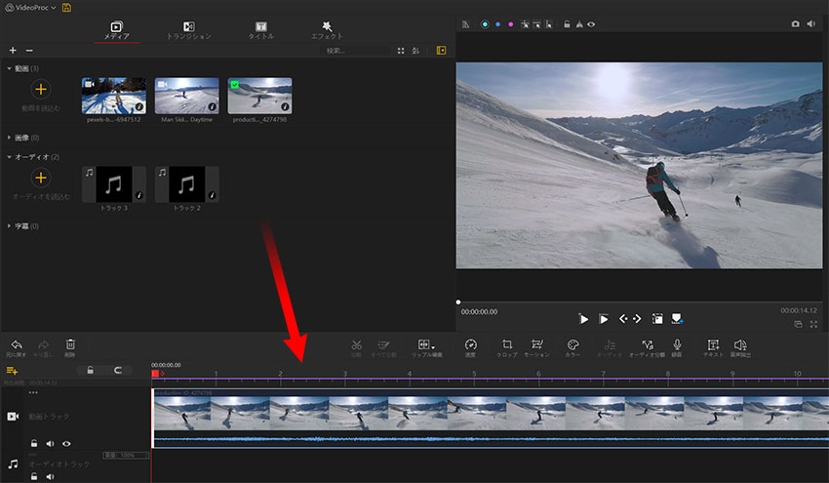Select the pexels-b...-6947512 video thumbnail
The height and width of the screenshot is (483, 829).
[x=114, y=96]
